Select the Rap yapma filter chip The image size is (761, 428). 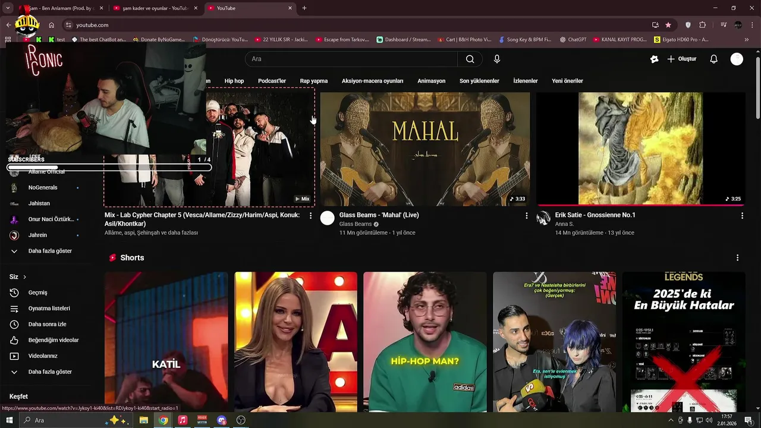[314, 81]
